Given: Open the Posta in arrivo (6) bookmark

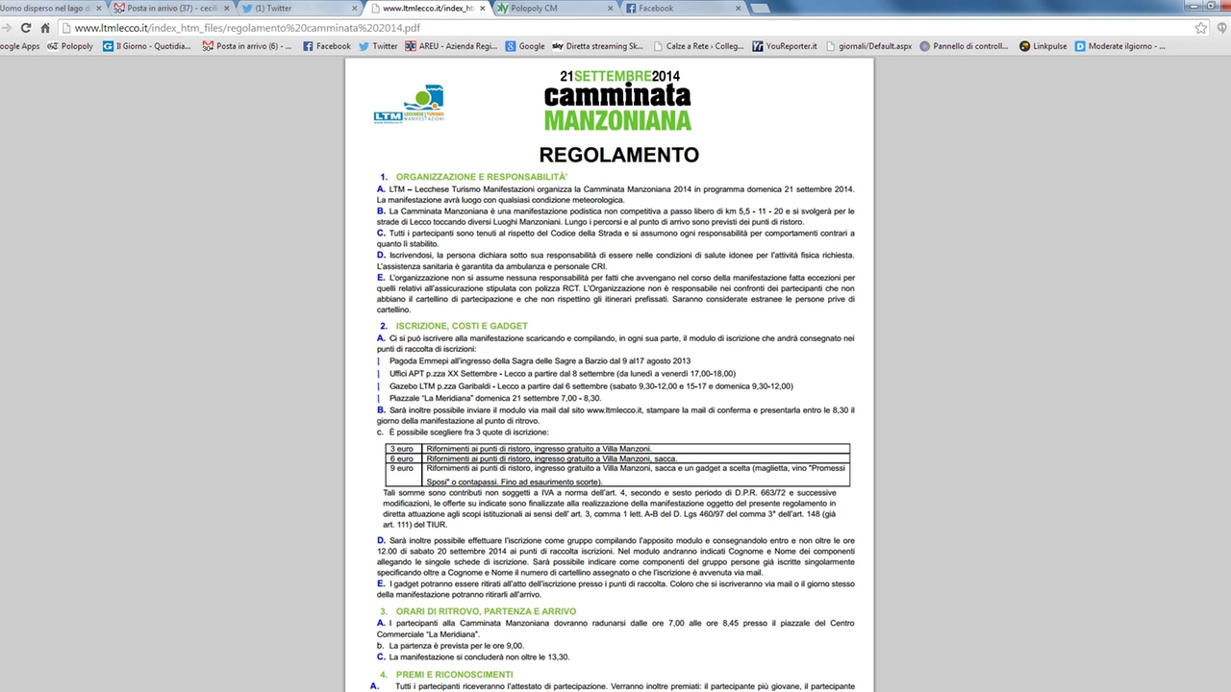Looking at the screenshot, I should [x=247, y=46].
